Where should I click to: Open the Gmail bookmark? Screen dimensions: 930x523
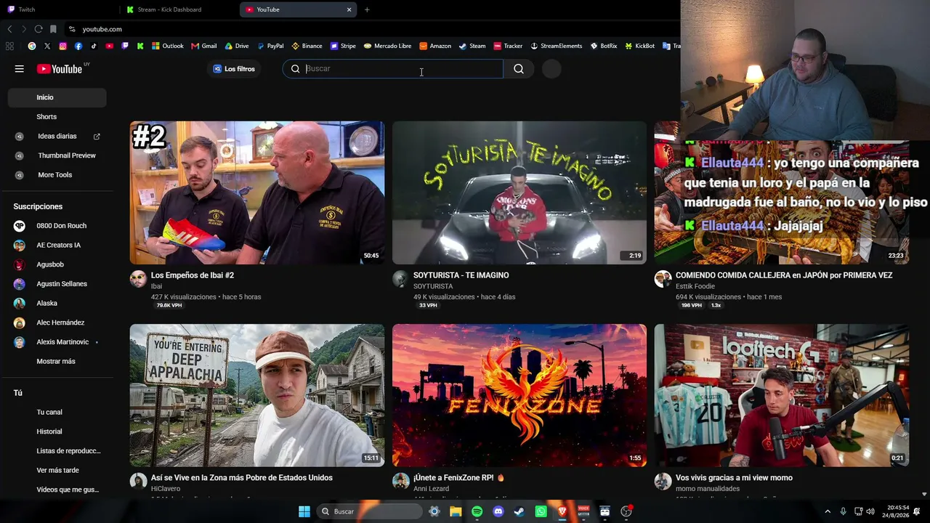pos(204,46)
